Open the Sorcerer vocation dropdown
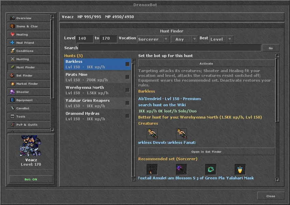The image size is (290, 205). pyautogui.click(x=153, y=39)
